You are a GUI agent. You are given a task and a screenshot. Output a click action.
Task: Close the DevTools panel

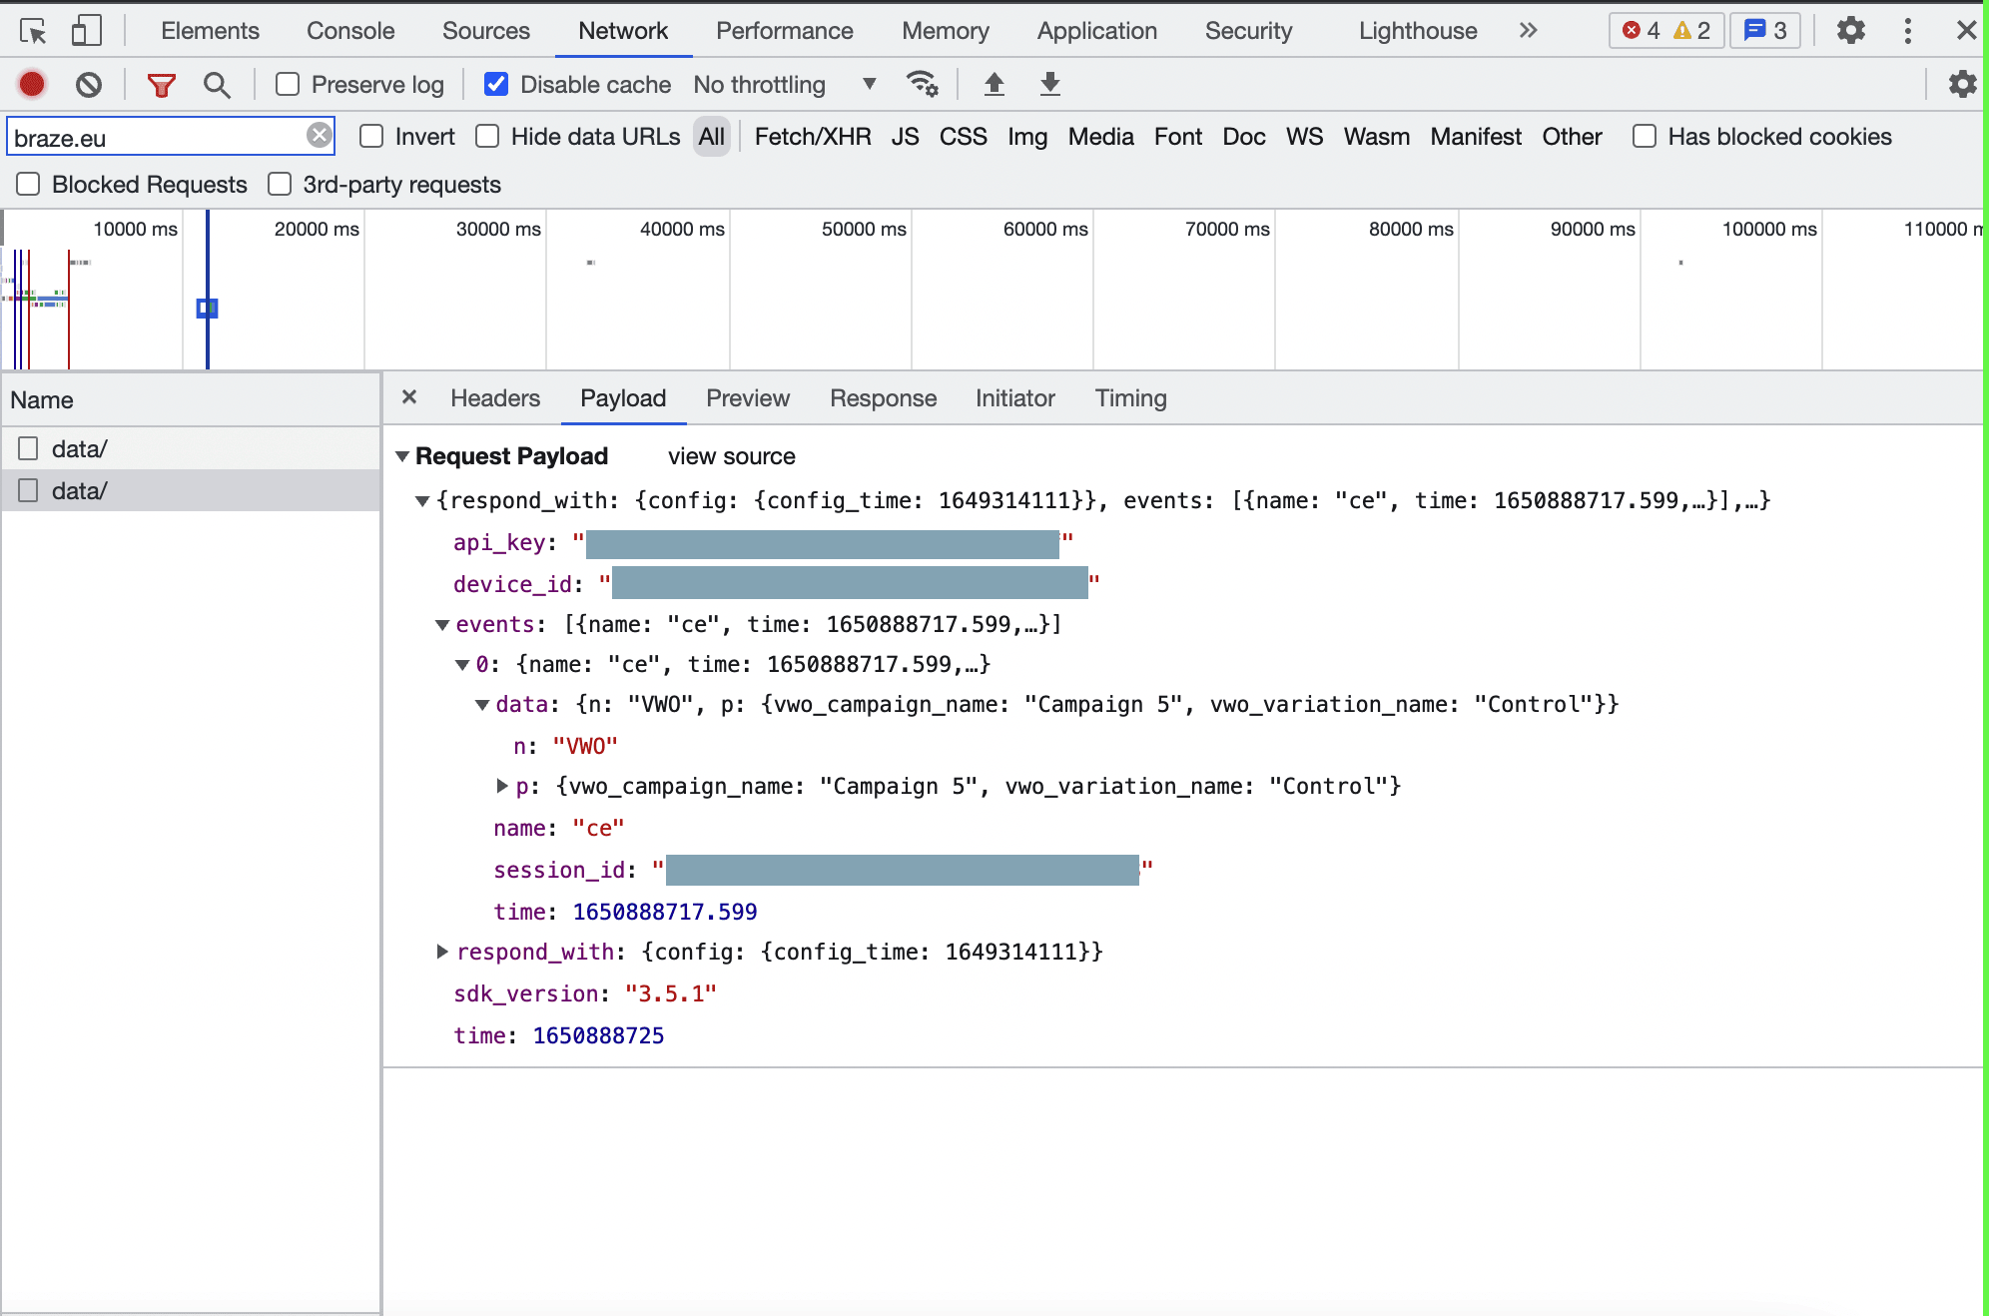click(x=1966, y=31)
